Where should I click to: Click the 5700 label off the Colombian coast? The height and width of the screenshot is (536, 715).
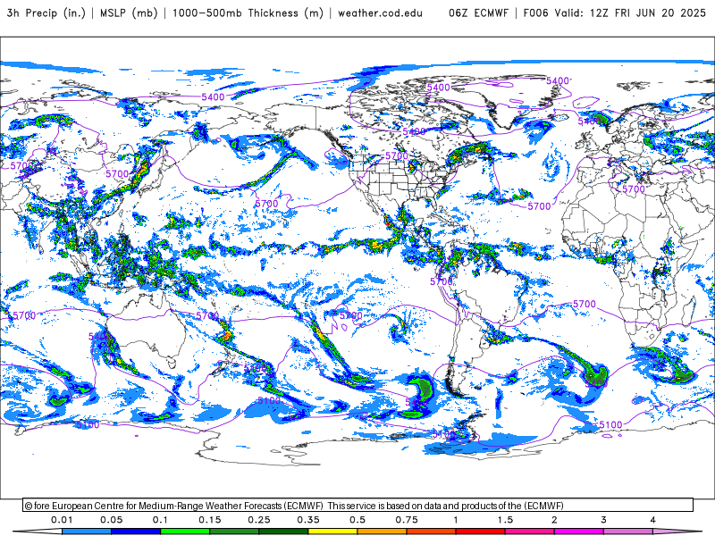pyautogui.click(x=442, y=281)
